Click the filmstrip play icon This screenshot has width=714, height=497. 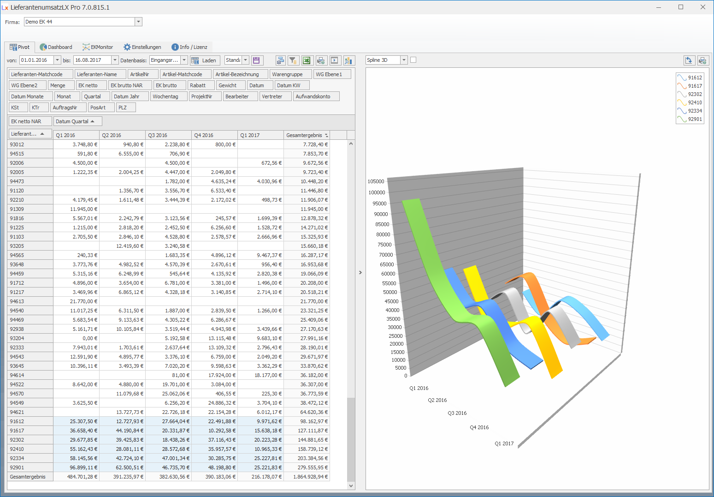[335, 60]
